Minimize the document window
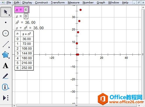The width and height of the screenshot is (145, 107). (x=134, y=3)
